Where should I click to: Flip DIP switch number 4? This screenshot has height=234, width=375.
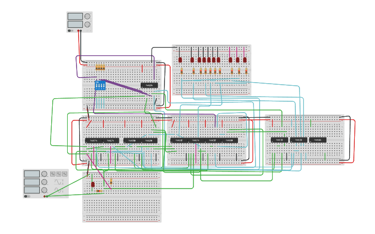pyautogui.click(x=104, y=85)
